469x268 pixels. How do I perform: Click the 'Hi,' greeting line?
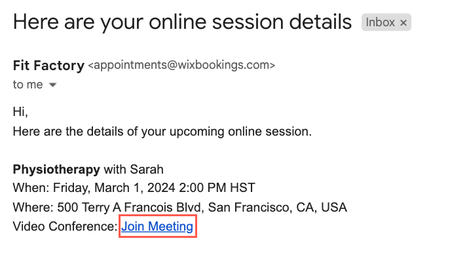(20, 112)
